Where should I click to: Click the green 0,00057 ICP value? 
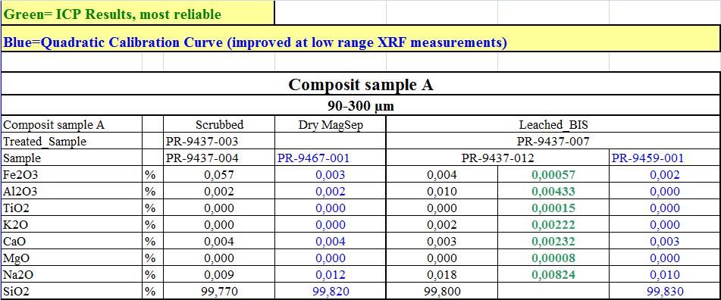tap(553, 174)
